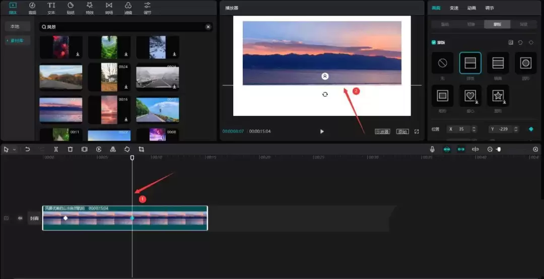Switch to the 变速 speed tab
The height and width of the screenshot is (279, 544).
(x=454, y=8)
